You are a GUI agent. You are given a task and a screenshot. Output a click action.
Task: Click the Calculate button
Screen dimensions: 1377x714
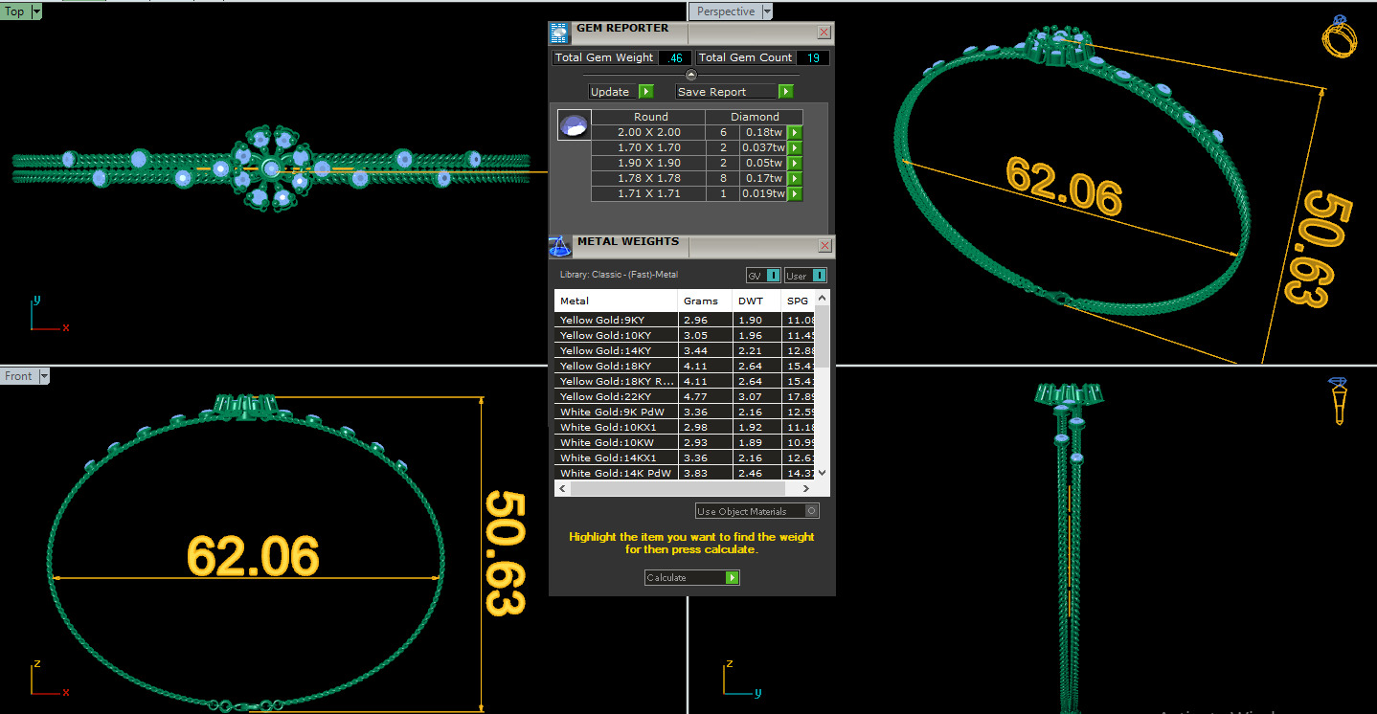coord(692,577)
